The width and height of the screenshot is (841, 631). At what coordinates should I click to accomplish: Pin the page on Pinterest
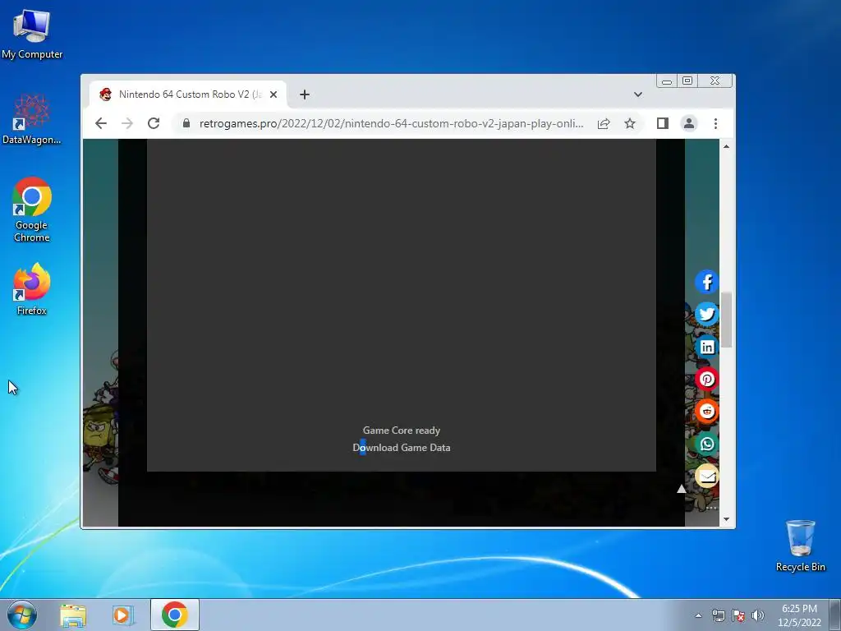click(x=706, y=379)
